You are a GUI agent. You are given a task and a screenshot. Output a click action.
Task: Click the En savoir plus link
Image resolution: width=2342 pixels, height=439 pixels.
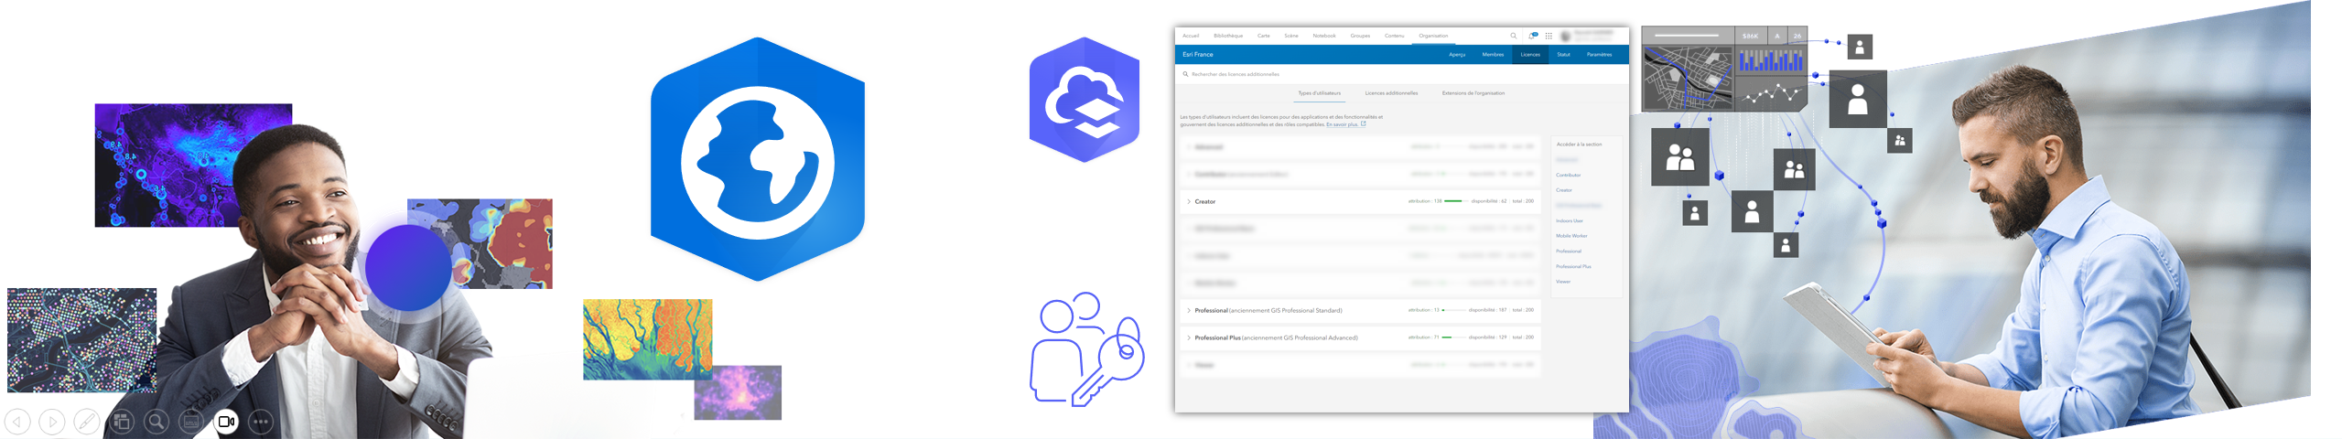(x=1342, y=124)
